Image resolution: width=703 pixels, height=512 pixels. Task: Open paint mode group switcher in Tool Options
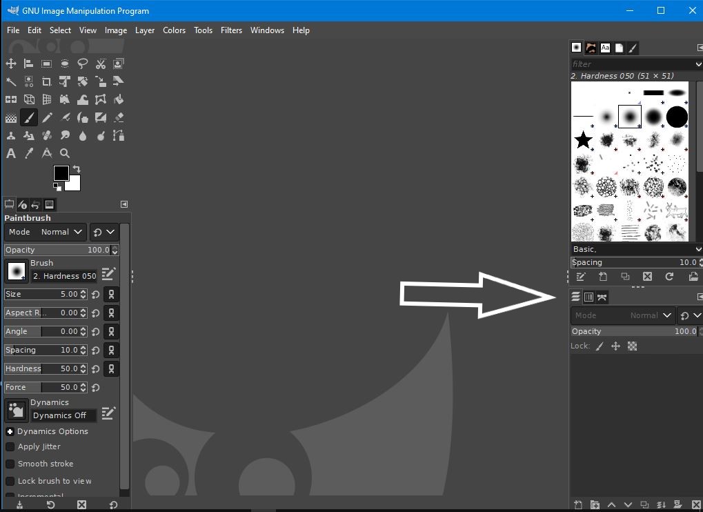pos(104,232)
